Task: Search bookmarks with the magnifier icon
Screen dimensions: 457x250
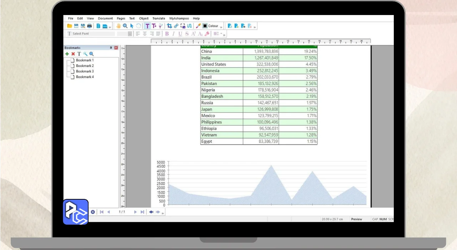Action: pyautogui.click(x=91, y=54)
